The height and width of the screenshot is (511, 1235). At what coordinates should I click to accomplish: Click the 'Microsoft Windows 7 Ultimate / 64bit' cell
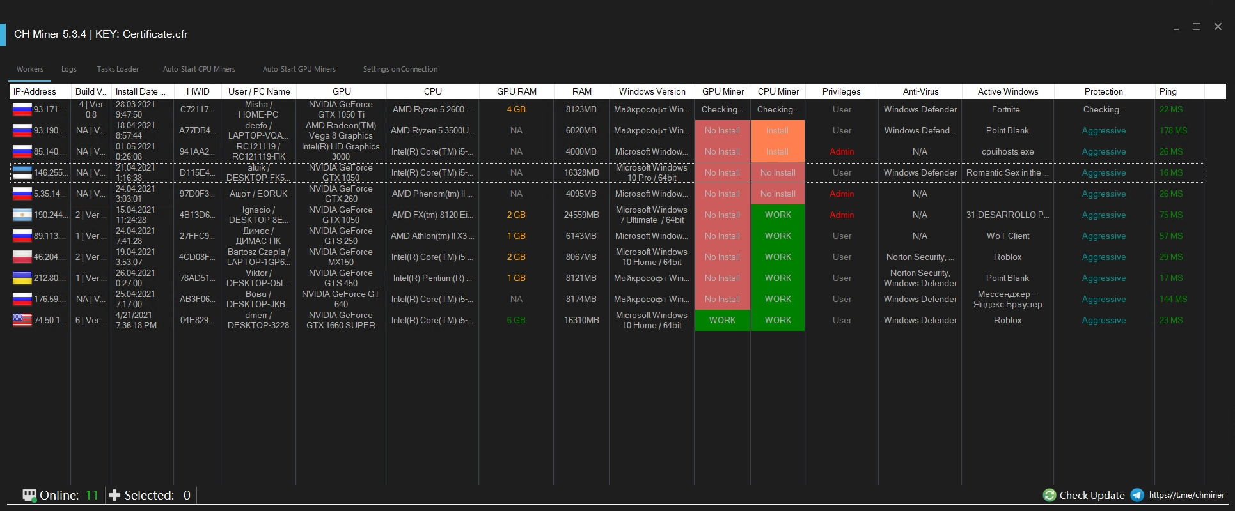click(x=652, y=215)
